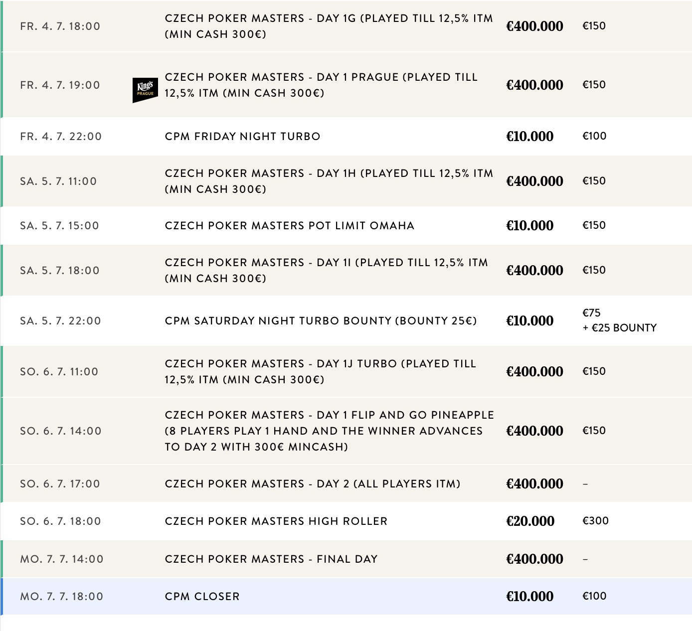Open Day 1 Flip and Go Pineapple
692x631 pixels.
point(329,431)
